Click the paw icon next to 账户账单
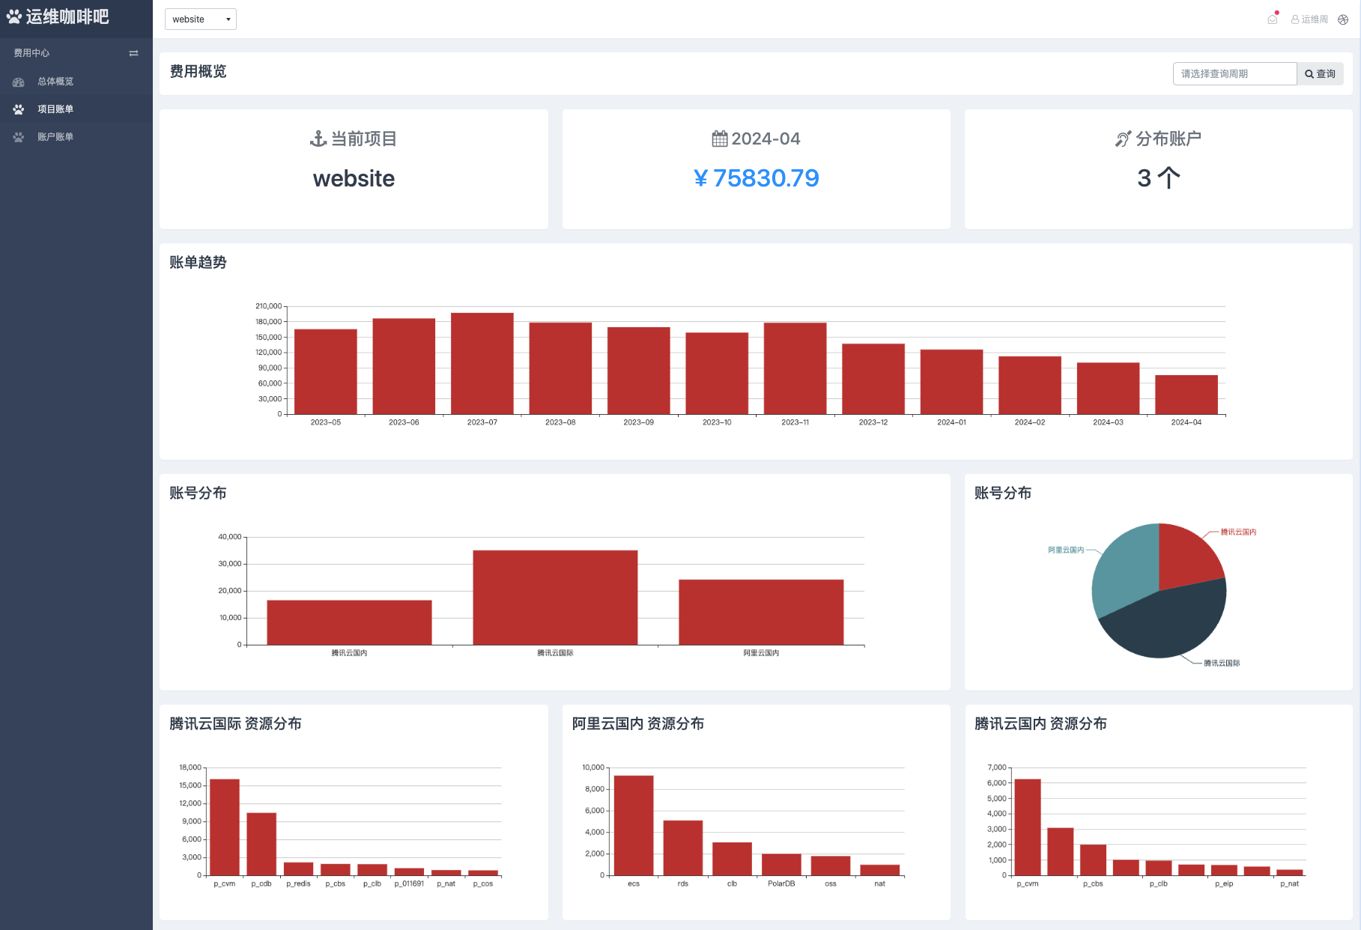Viewport: 1361px width, 930px height. click(19, 137)
